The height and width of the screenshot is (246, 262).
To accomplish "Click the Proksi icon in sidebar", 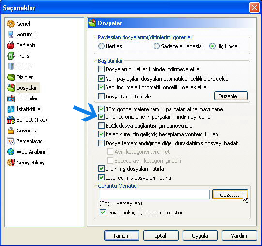I will coord(11,56).
